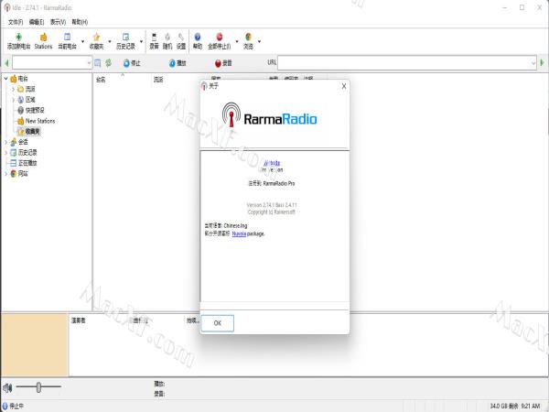Click the green forward arrow after URL field

tap(543, 62)
